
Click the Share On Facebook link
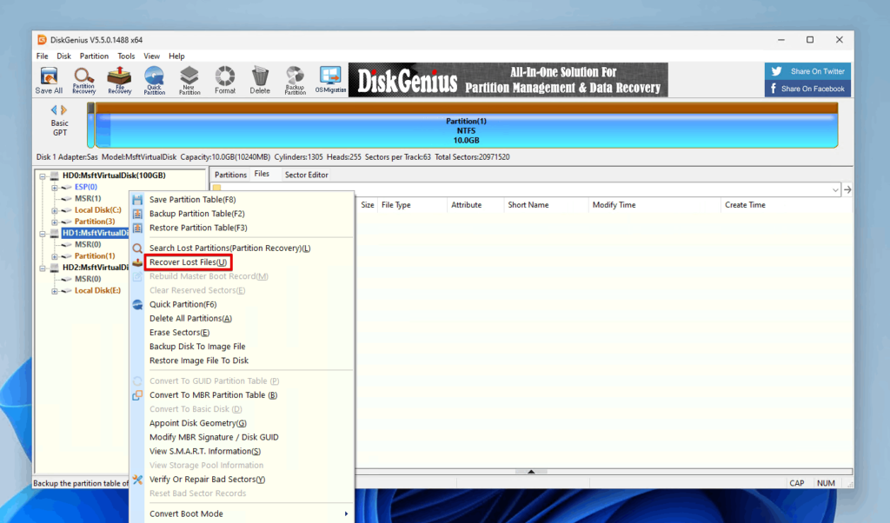[807, 88]
